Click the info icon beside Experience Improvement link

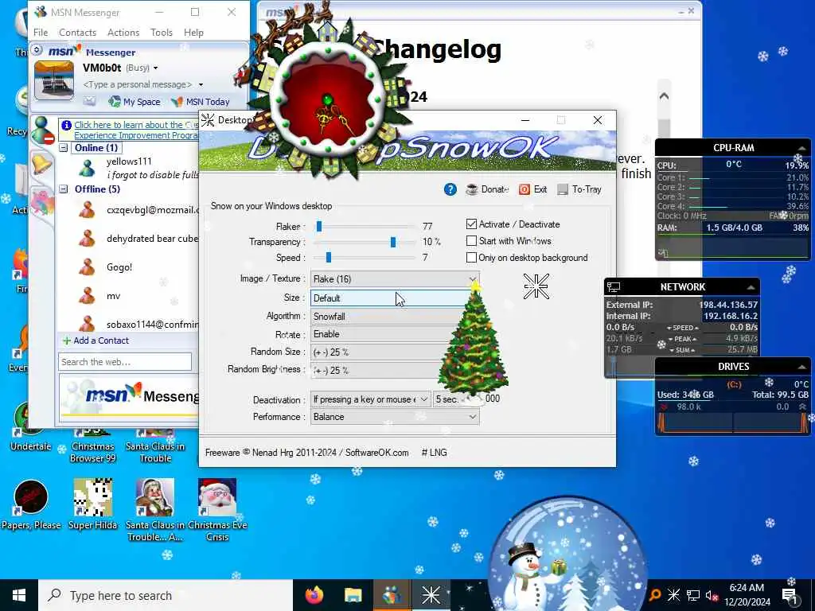(67, 125)
